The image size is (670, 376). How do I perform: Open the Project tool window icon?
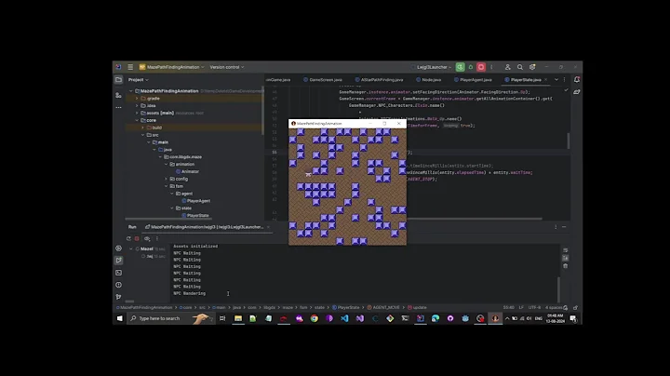118,79
